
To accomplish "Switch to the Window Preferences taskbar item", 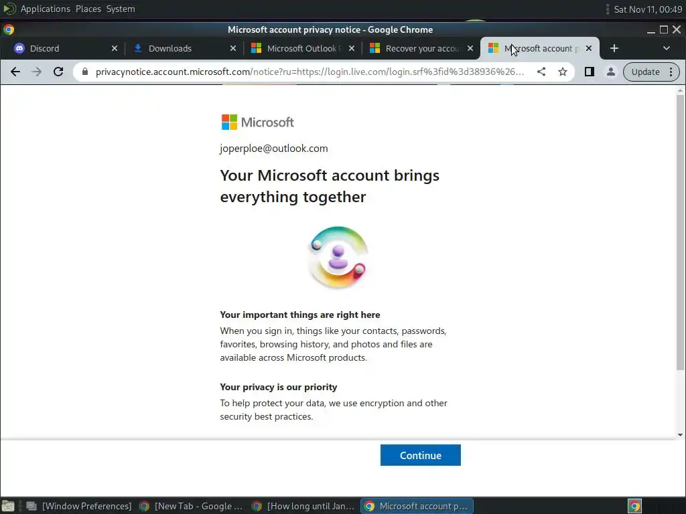I will coord(79,506).
